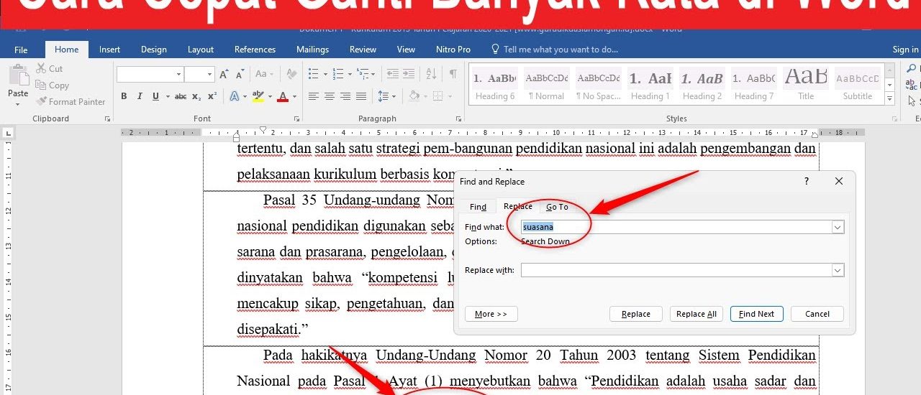Switch to the Insert tab
Screen dimensions: 921x395
tap(109, 50)
